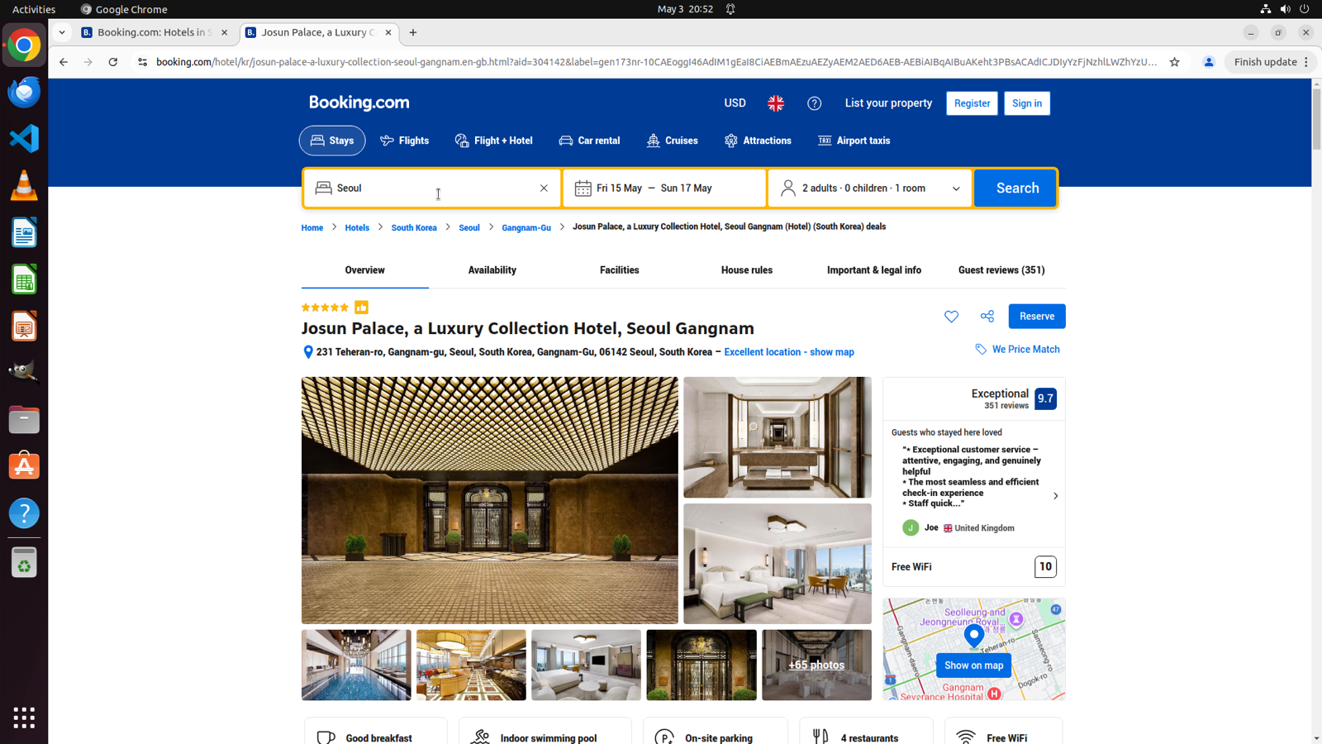Open customer service help icon
The image size is (1322, 744).
(x=815, y=103)
